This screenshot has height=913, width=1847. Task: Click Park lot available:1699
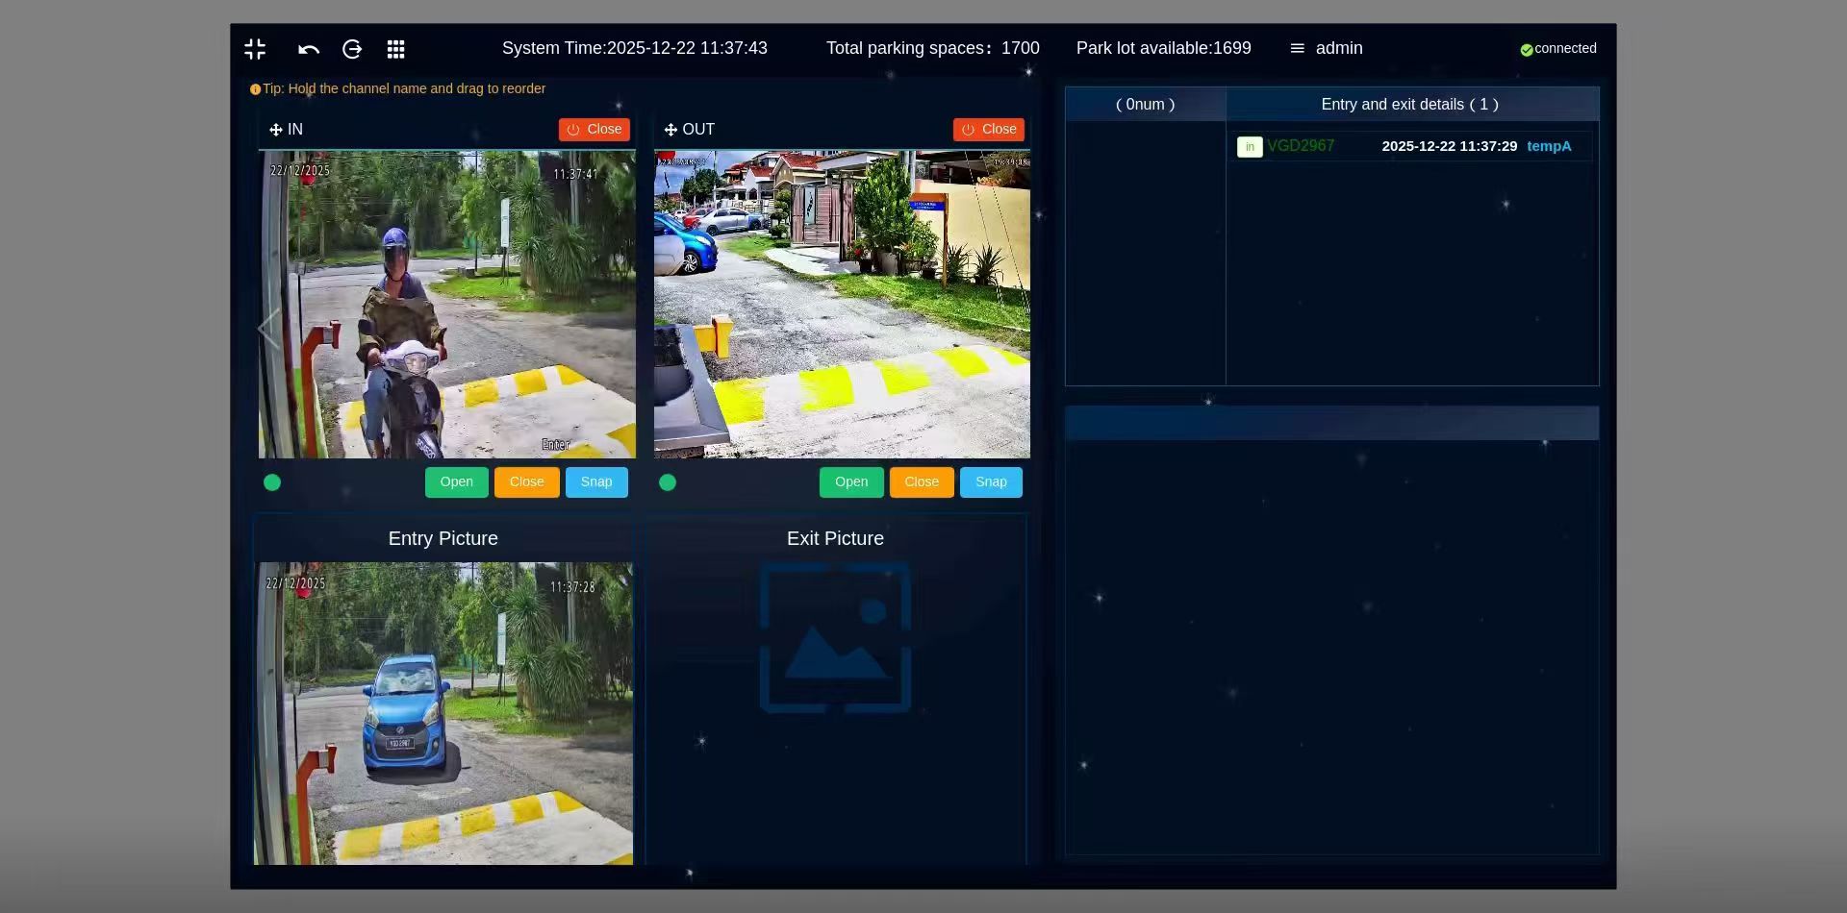[1164, 48]
